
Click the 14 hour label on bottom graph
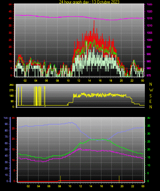pyautogui.click(x=91, y=186)
